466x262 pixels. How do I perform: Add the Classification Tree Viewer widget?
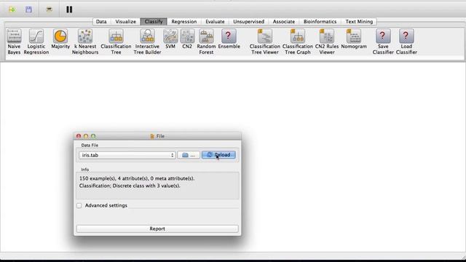pos(265,41)
